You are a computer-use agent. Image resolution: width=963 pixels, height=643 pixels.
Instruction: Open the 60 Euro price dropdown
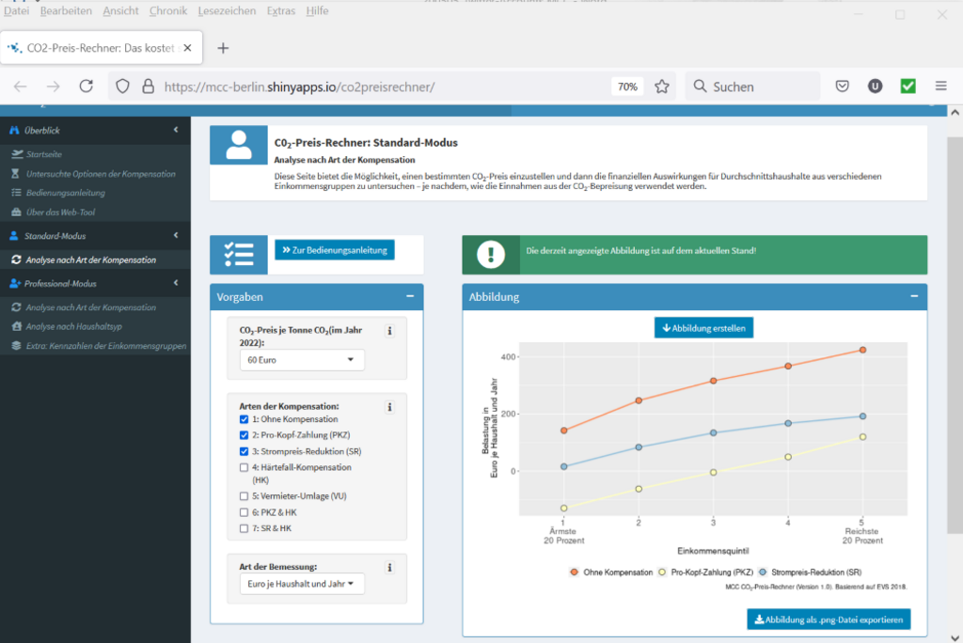click(x=302, y=360)
